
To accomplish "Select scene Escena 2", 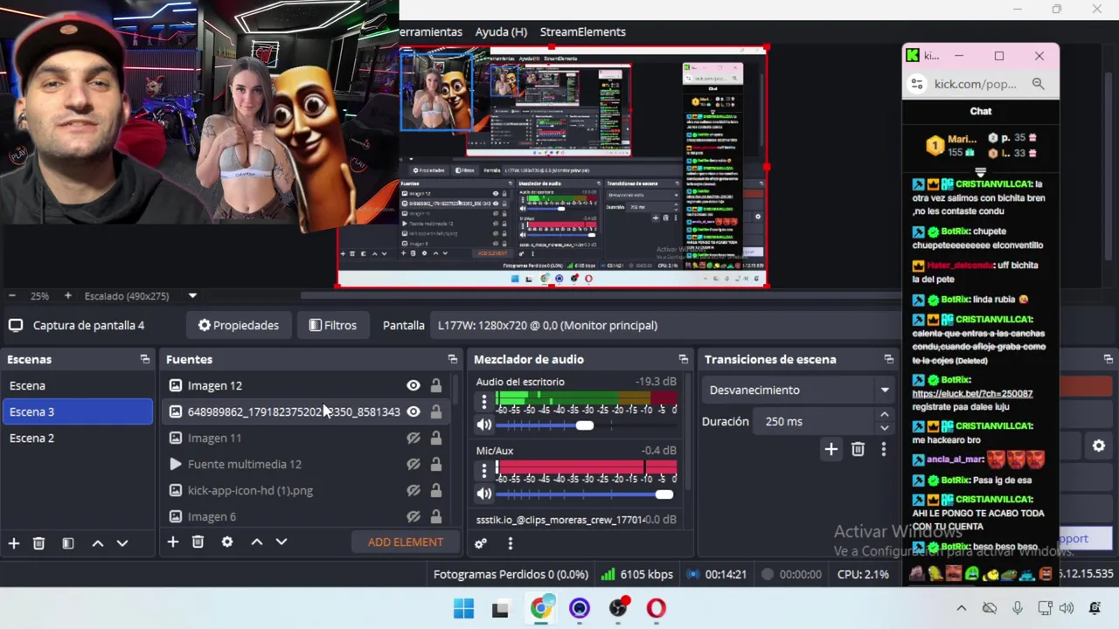I will coord(77,438).
